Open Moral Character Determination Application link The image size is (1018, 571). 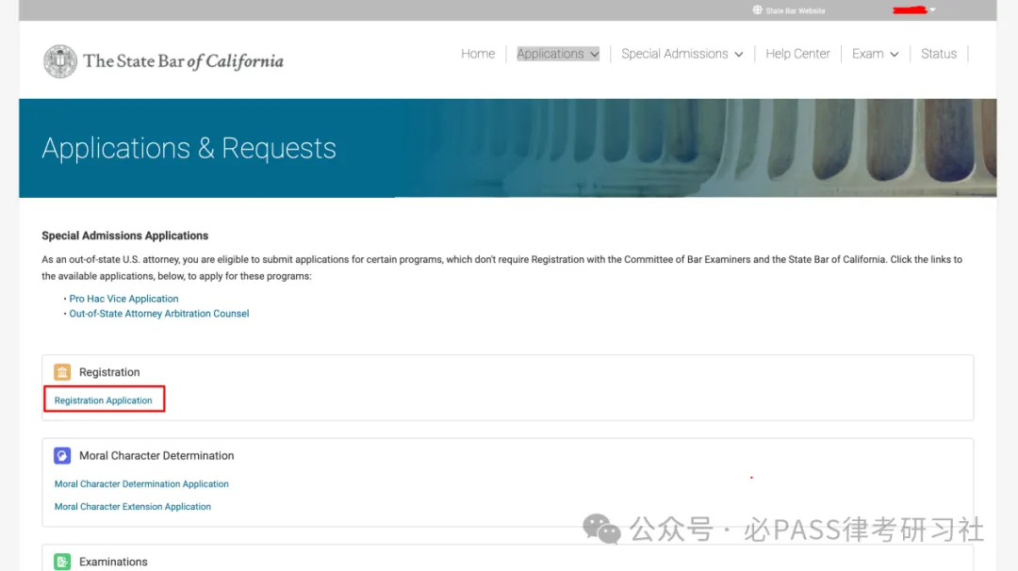click(x=141, y=484)
